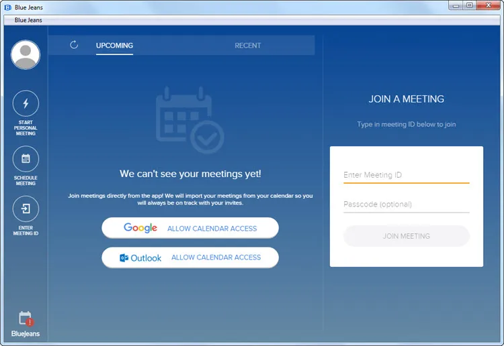Open the Blue Jeans menu
The height and width of the screenshot is (346, 504).
point(28,20)
